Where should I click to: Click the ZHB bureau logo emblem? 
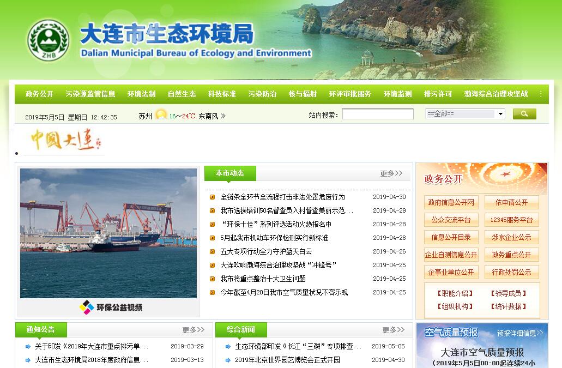[49, 40]
